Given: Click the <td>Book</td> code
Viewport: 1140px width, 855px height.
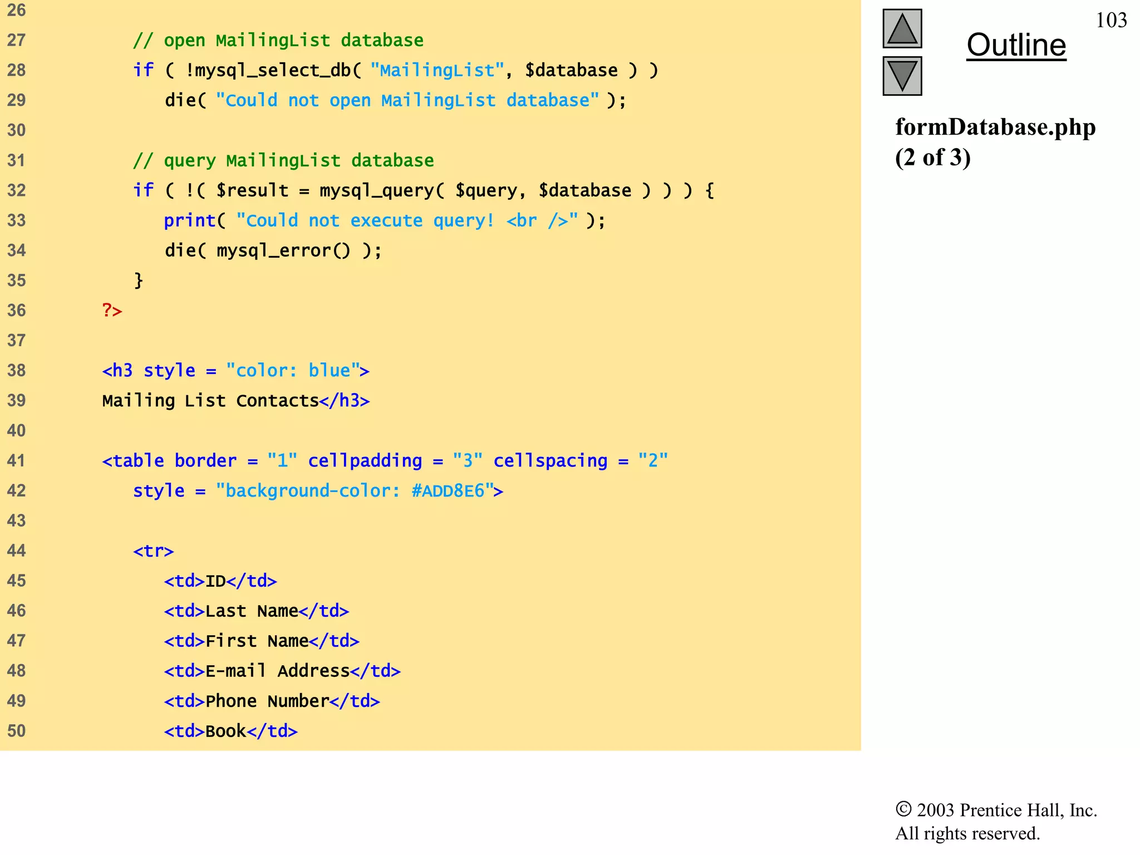Looking at the screenshot, I should pyautogui.click(x=231, y=731).
